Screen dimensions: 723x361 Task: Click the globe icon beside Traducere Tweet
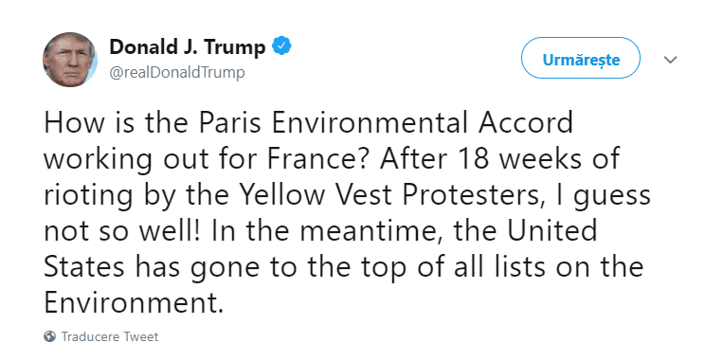[50, 336]
